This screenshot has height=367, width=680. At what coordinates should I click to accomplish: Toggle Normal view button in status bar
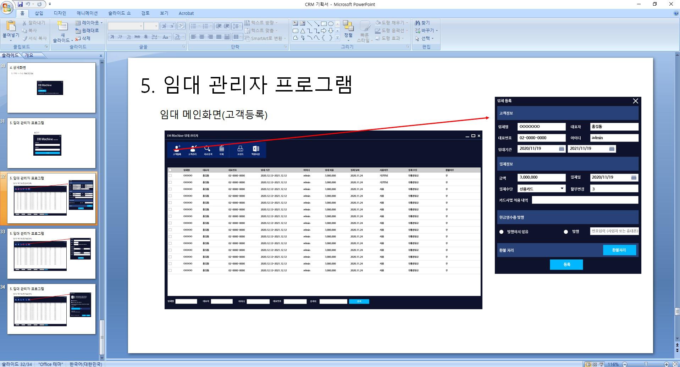pyautogui.click(x=588, y=364)
